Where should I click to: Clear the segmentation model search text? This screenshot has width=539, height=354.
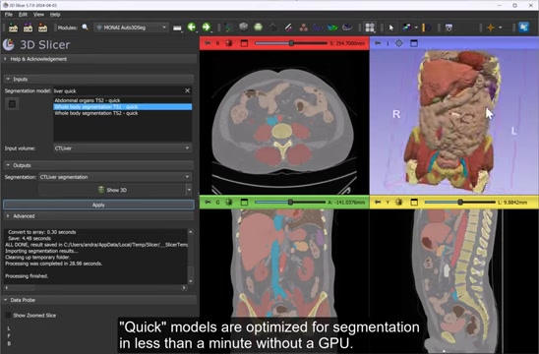tap(187, 90)
